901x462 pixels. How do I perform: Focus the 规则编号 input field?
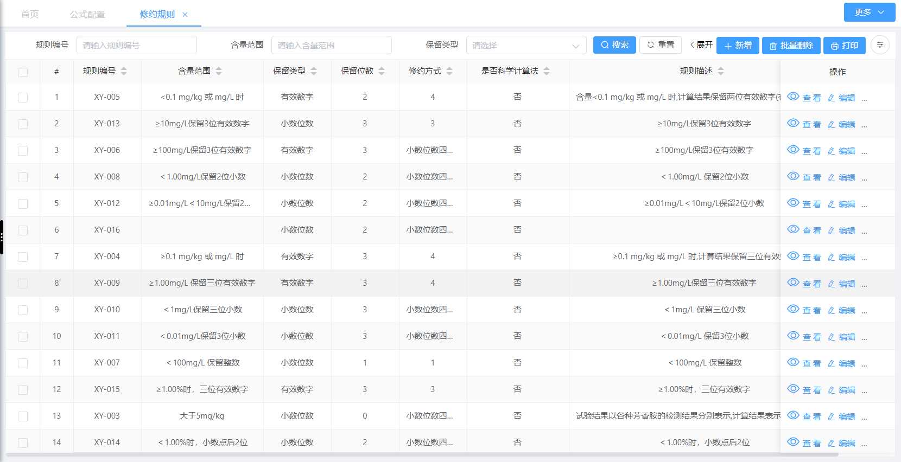coord(137,45)
